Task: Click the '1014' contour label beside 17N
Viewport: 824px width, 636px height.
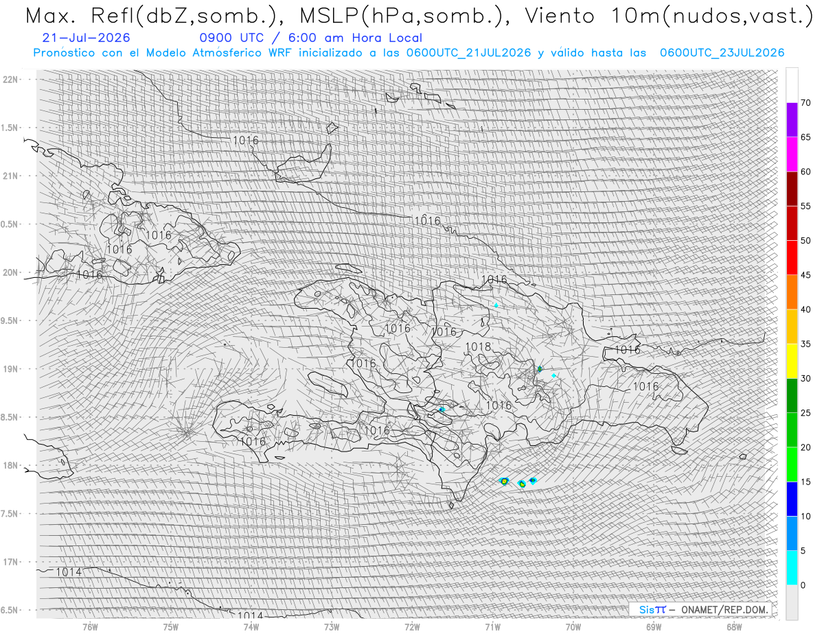Action: click(69, 572)
